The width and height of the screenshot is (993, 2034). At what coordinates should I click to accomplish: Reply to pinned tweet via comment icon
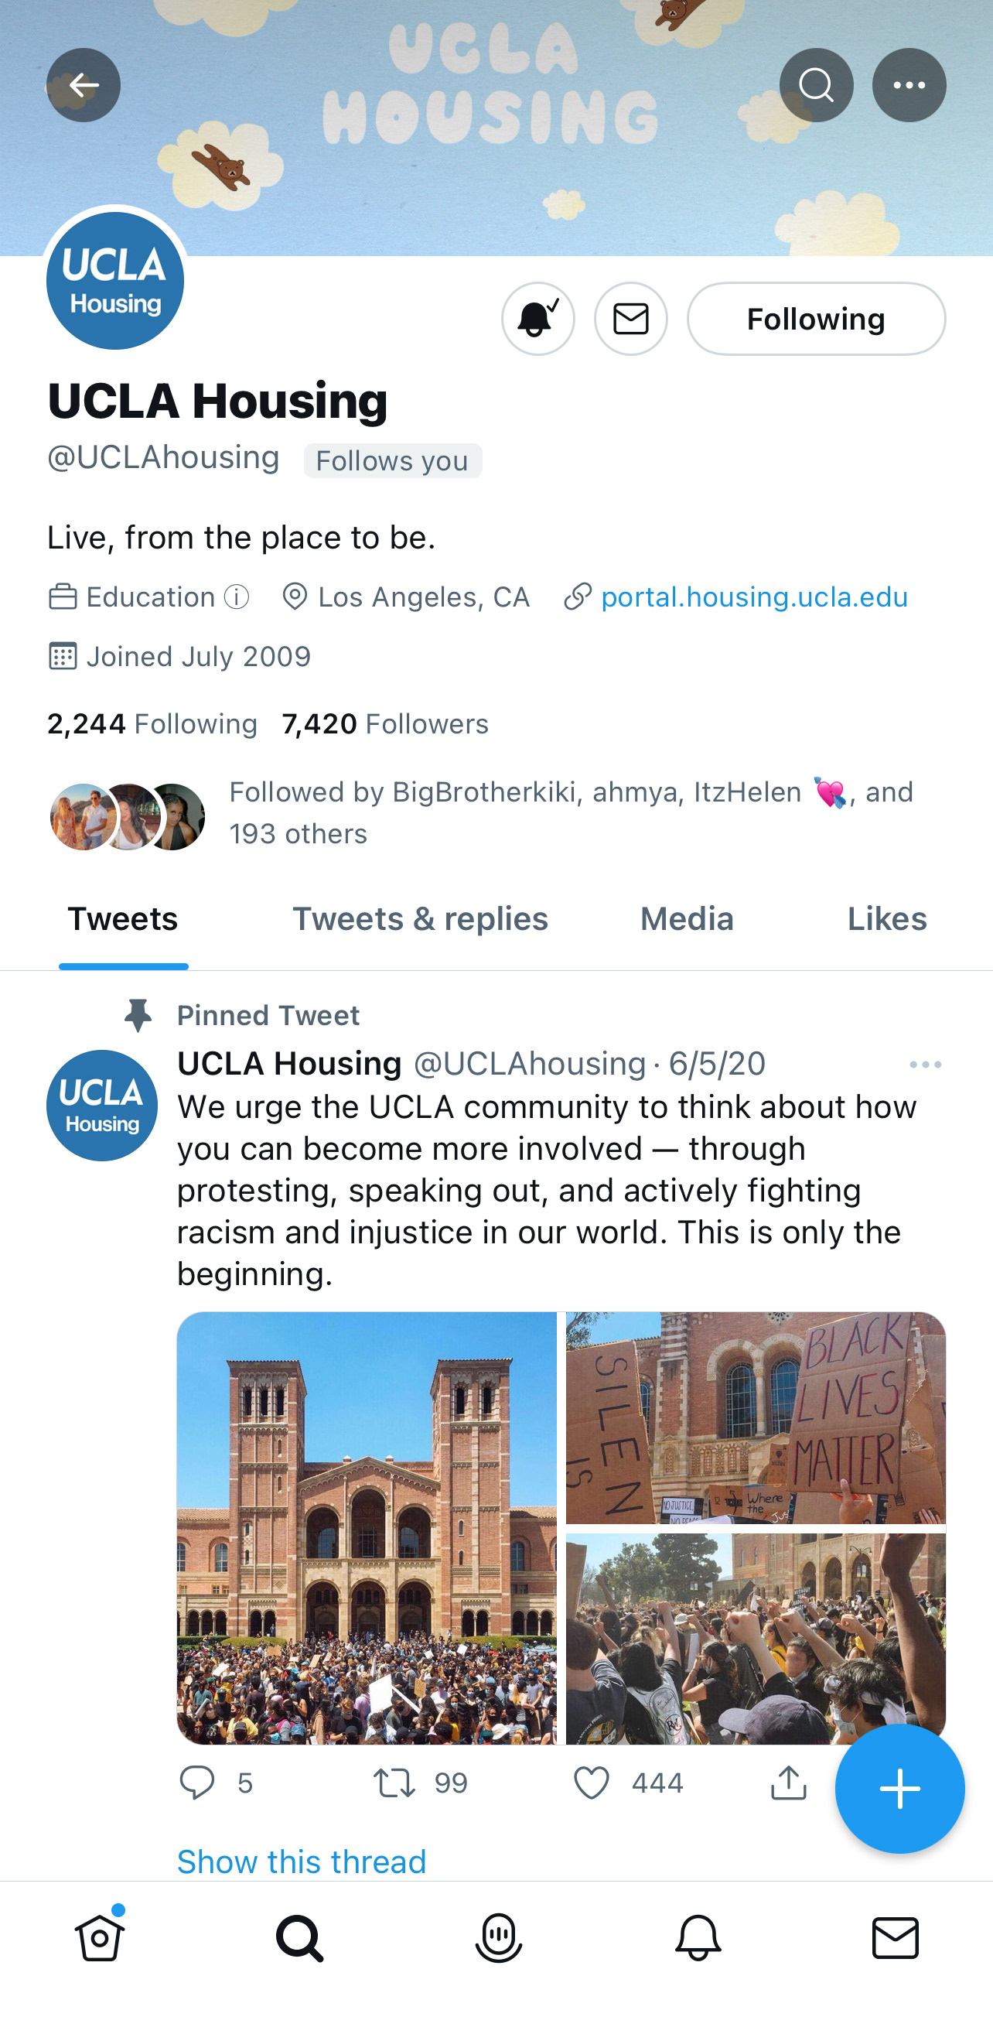(197, 1782)
